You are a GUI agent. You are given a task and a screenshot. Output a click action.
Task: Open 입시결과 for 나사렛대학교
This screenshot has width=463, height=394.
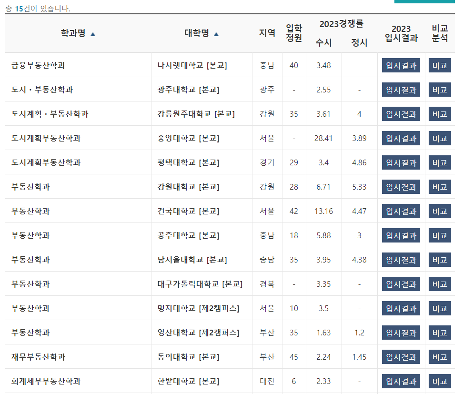coord(401,65)
